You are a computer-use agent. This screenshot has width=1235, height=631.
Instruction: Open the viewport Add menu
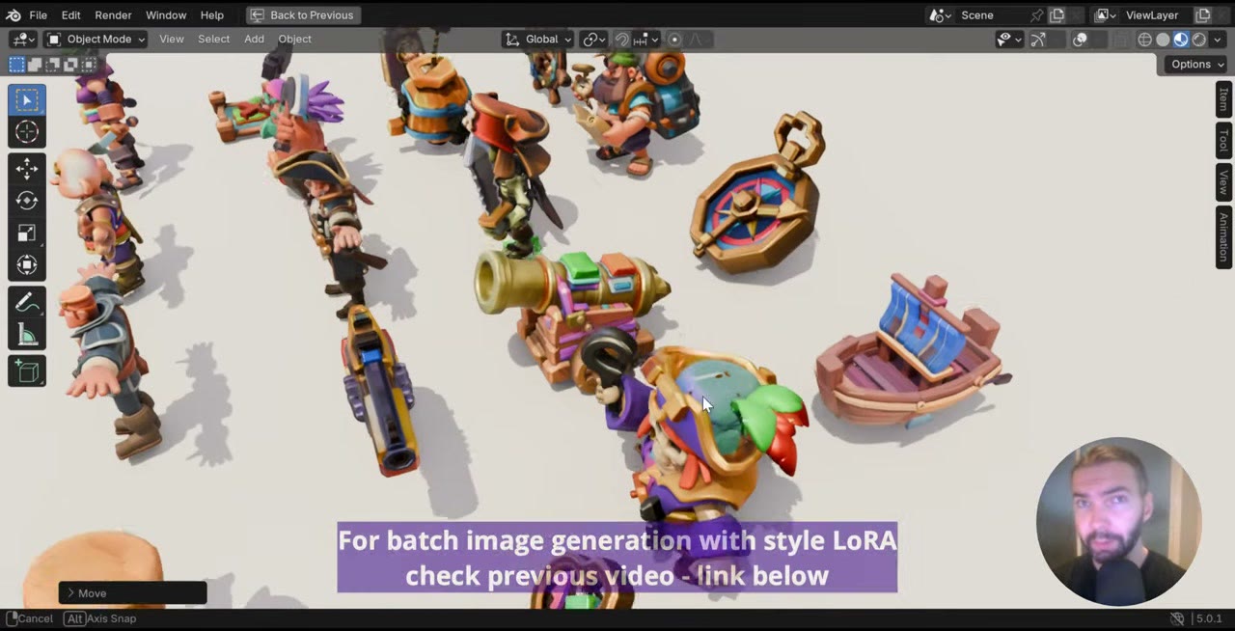254,40
